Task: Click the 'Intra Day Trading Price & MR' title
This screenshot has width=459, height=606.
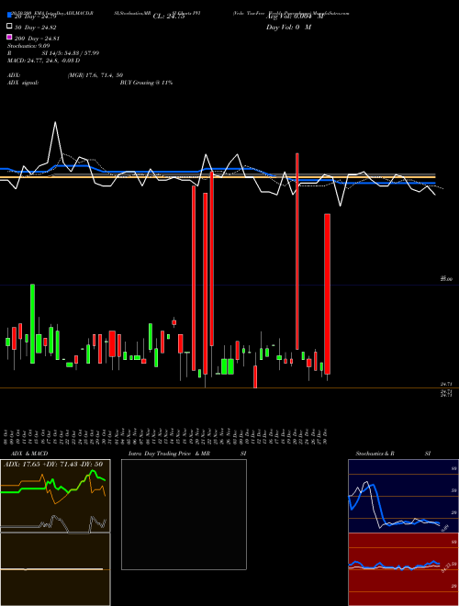Action: (169, 454)
